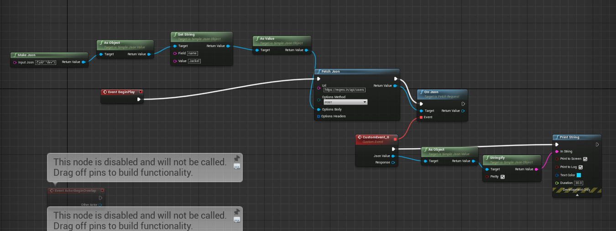The height and width of the screenshot is (231, 616).
Task: Select the Stringify node title
Action: click(498, 158)
